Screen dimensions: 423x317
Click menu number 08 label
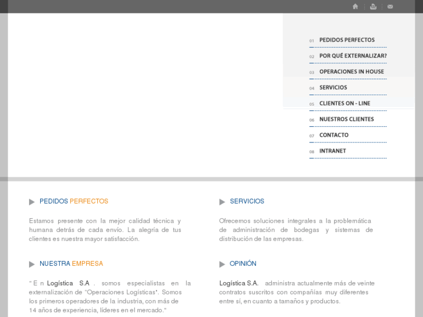click(x=312, y=152)
